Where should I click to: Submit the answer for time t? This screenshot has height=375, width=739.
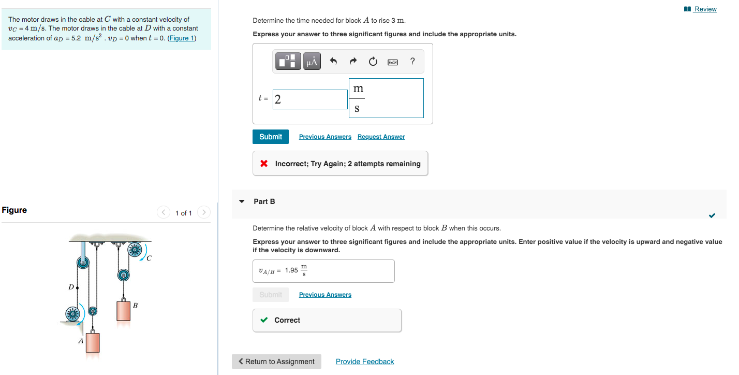click(x=271, y=136)
